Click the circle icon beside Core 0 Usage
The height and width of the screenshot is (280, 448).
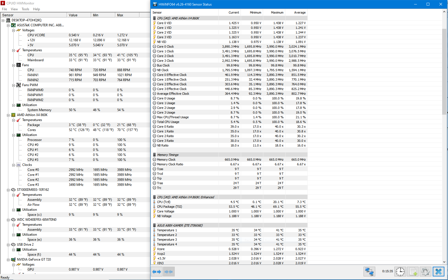[154, 98]
